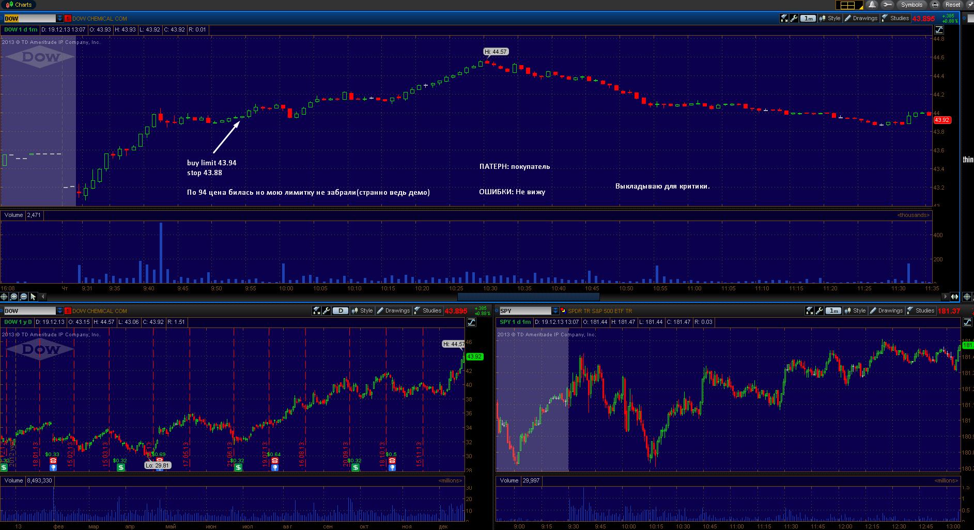The width and height of the screenshot is (974, 530).
Task: Open Studies menu on top DOW chart
Action: click(x=895, y=19)
